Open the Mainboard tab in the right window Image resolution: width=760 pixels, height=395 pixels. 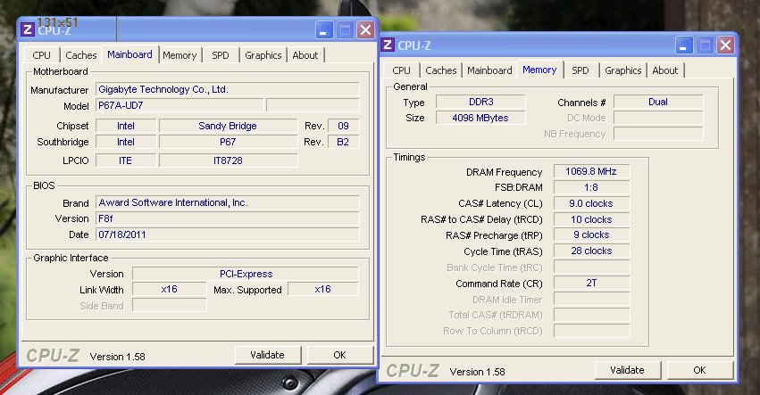point(489,70)
